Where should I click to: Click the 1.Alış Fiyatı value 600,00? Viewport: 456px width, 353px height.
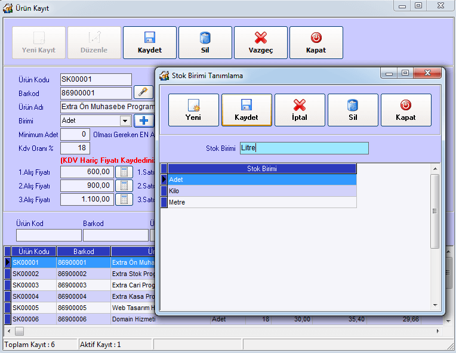point(87,172)
